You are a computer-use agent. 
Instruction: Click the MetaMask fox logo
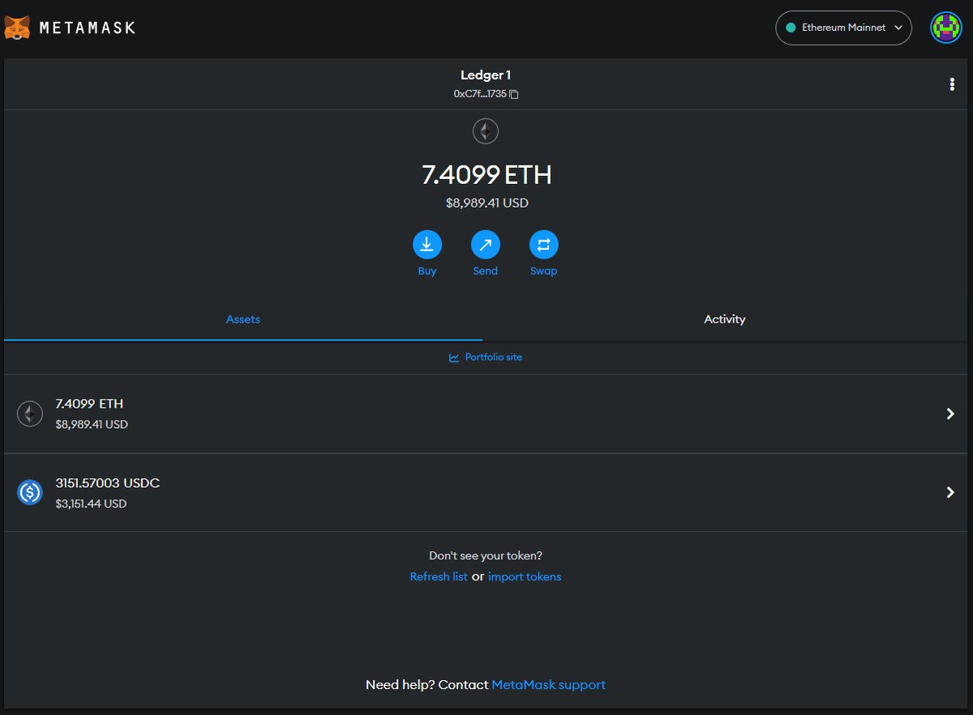[17, 28]
